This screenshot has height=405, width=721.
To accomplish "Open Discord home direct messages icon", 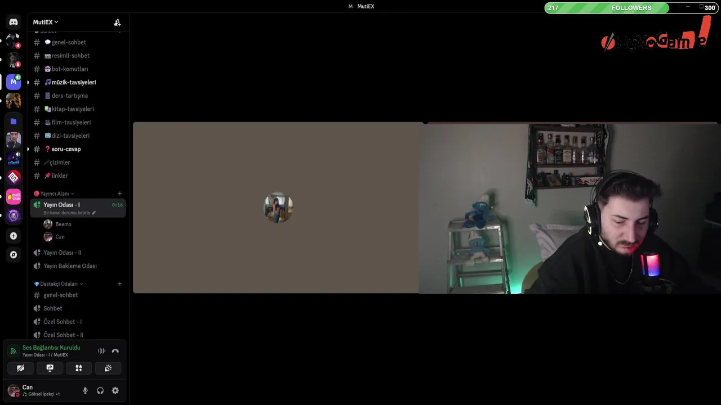I will pos(14,22).
